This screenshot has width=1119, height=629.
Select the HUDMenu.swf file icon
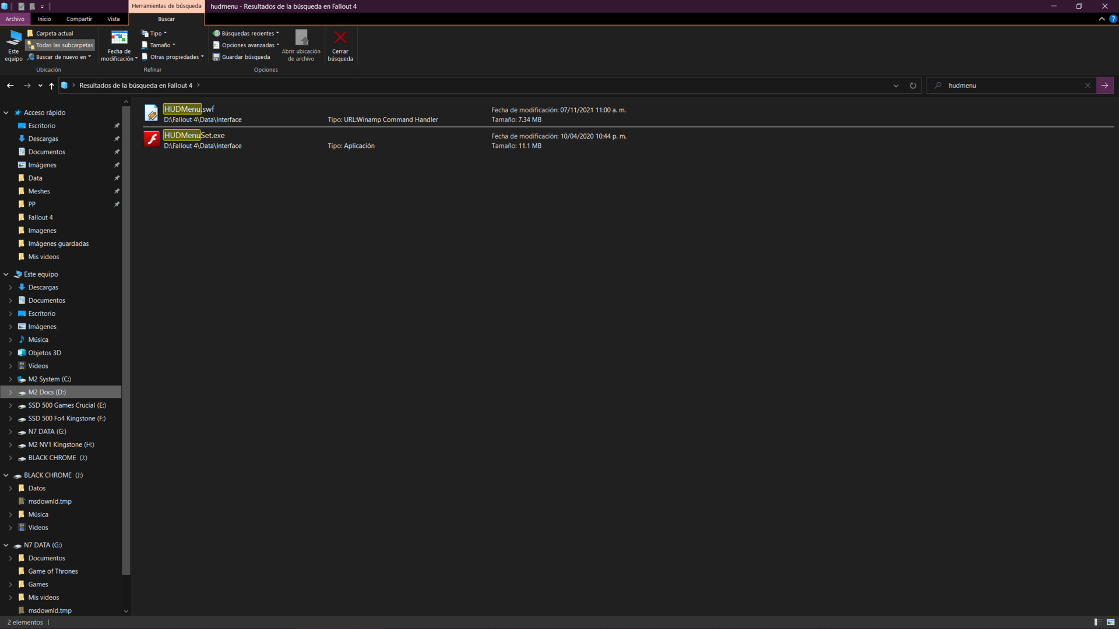152,113
